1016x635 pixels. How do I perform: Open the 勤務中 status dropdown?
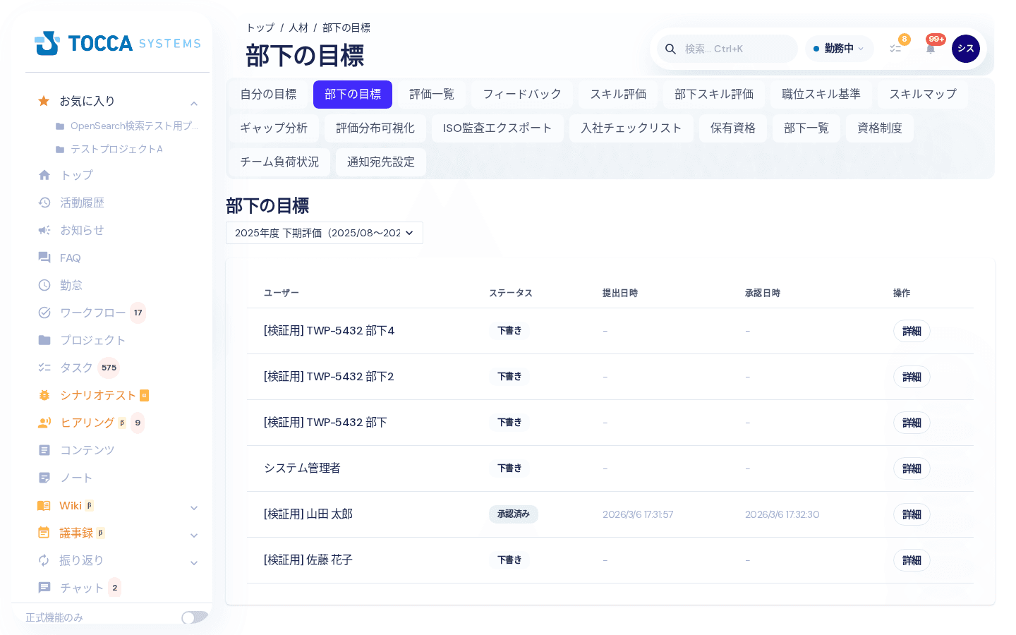tap(839, 49)
